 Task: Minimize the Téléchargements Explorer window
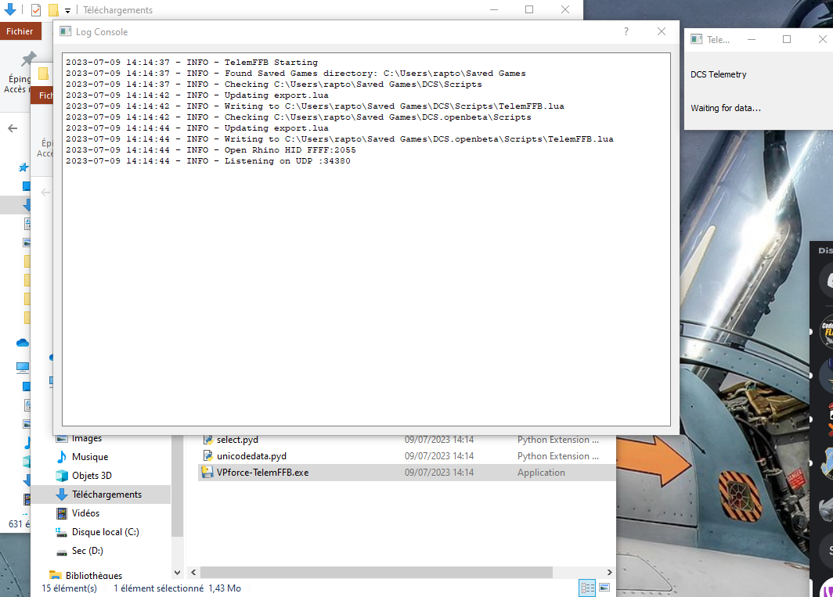coord(494,9)
